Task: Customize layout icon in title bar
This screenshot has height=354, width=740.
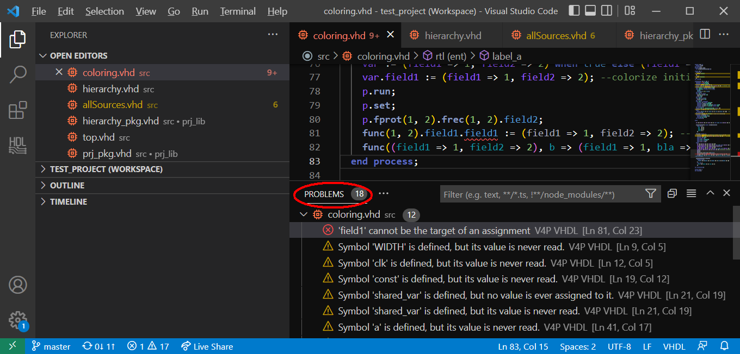Action: 630,11
